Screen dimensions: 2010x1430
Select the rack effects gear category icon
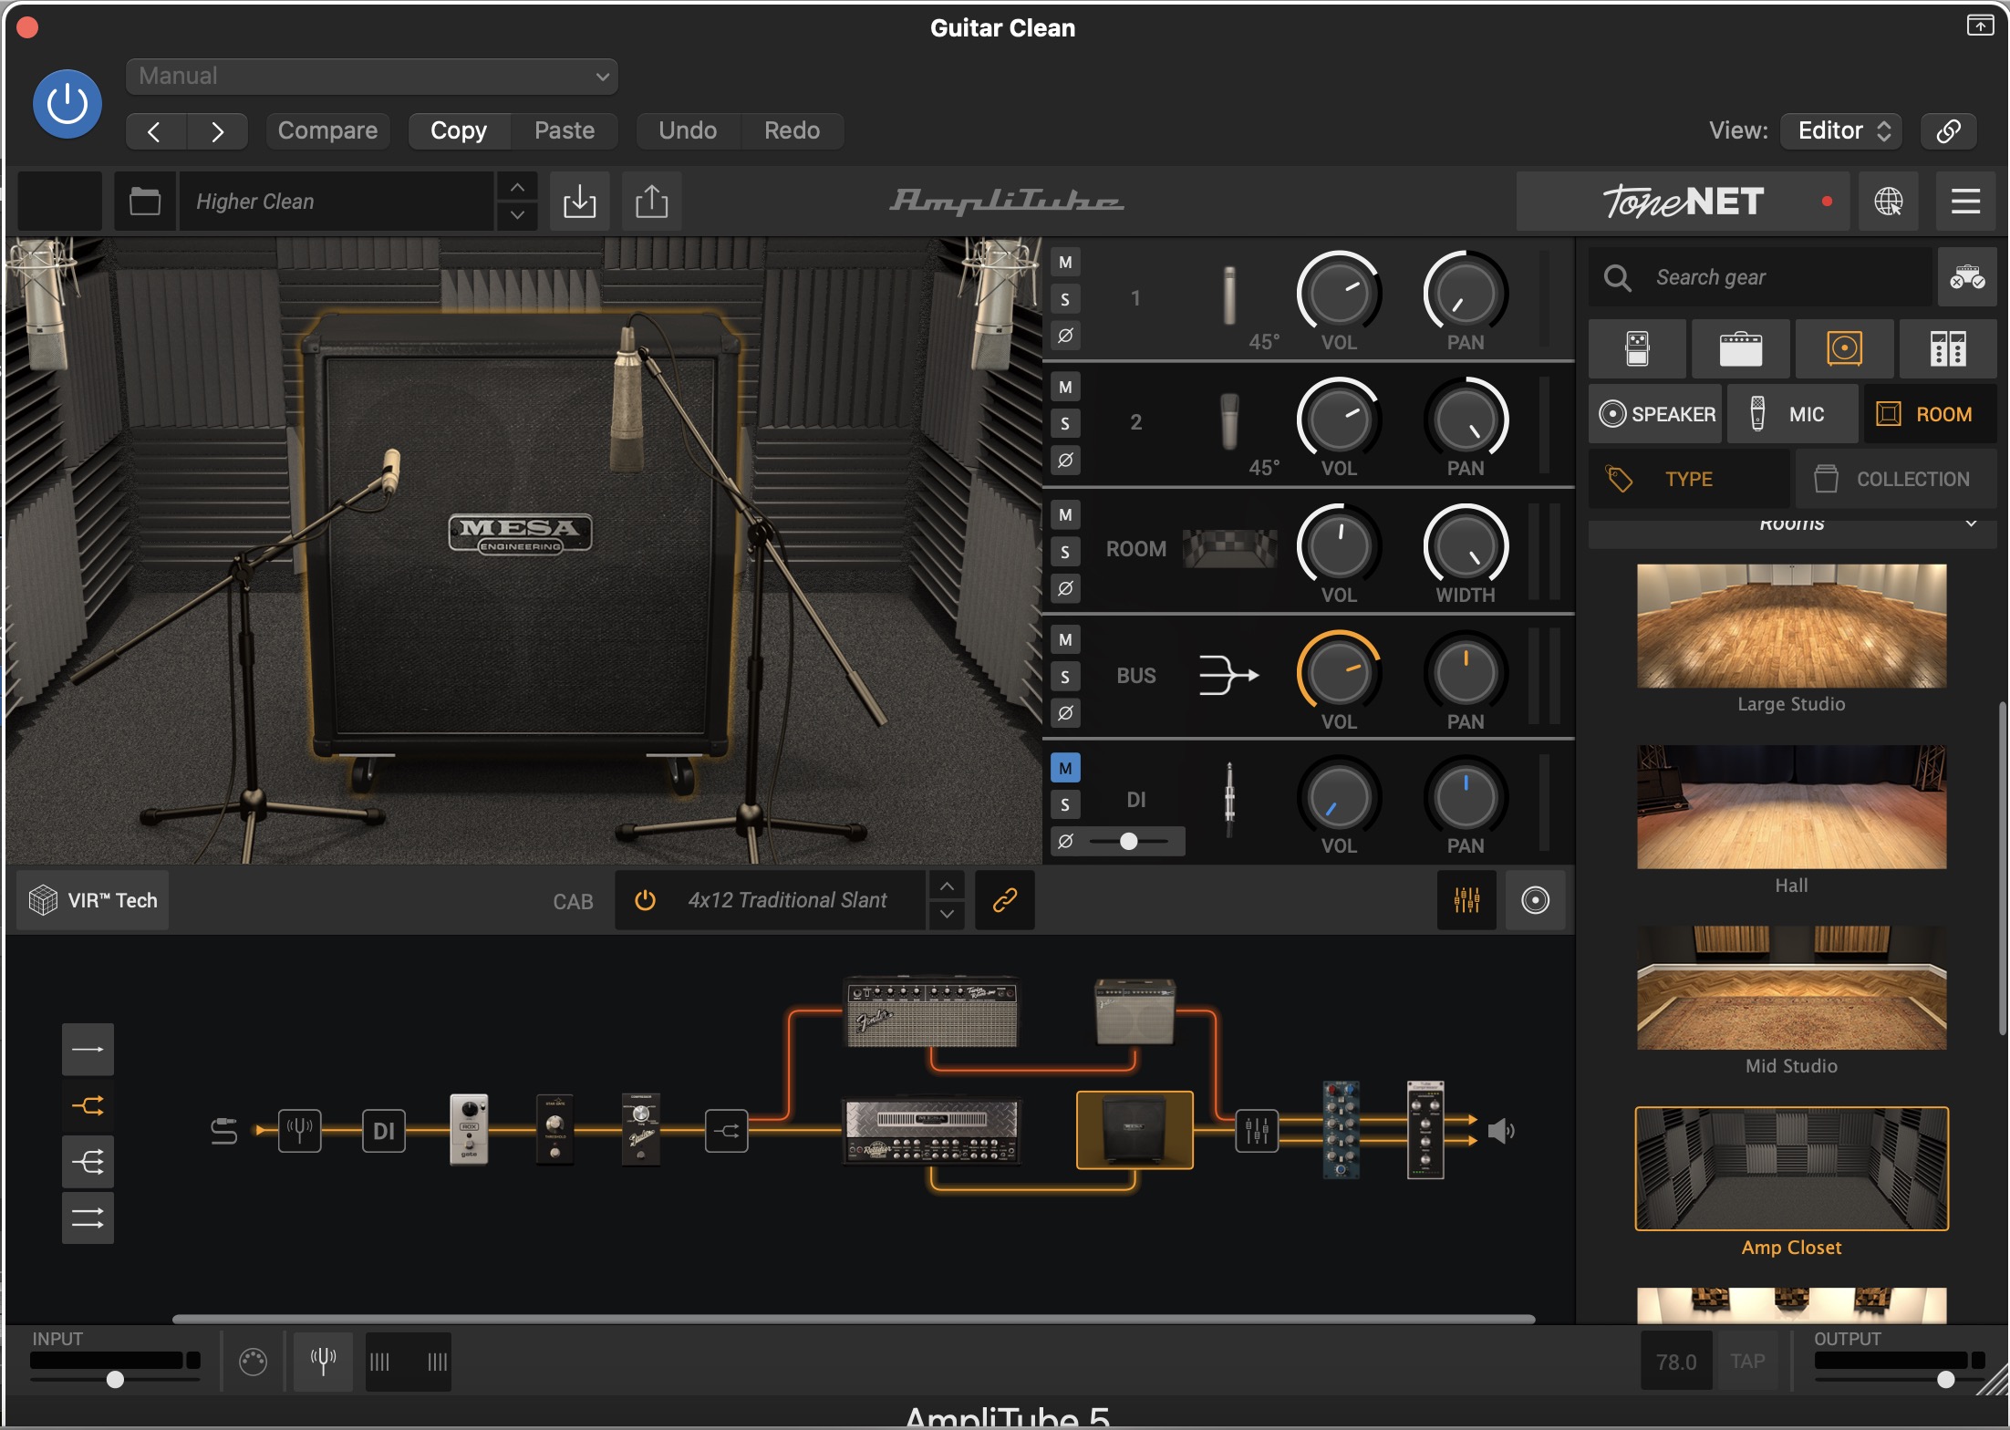tap(1948, 348)
